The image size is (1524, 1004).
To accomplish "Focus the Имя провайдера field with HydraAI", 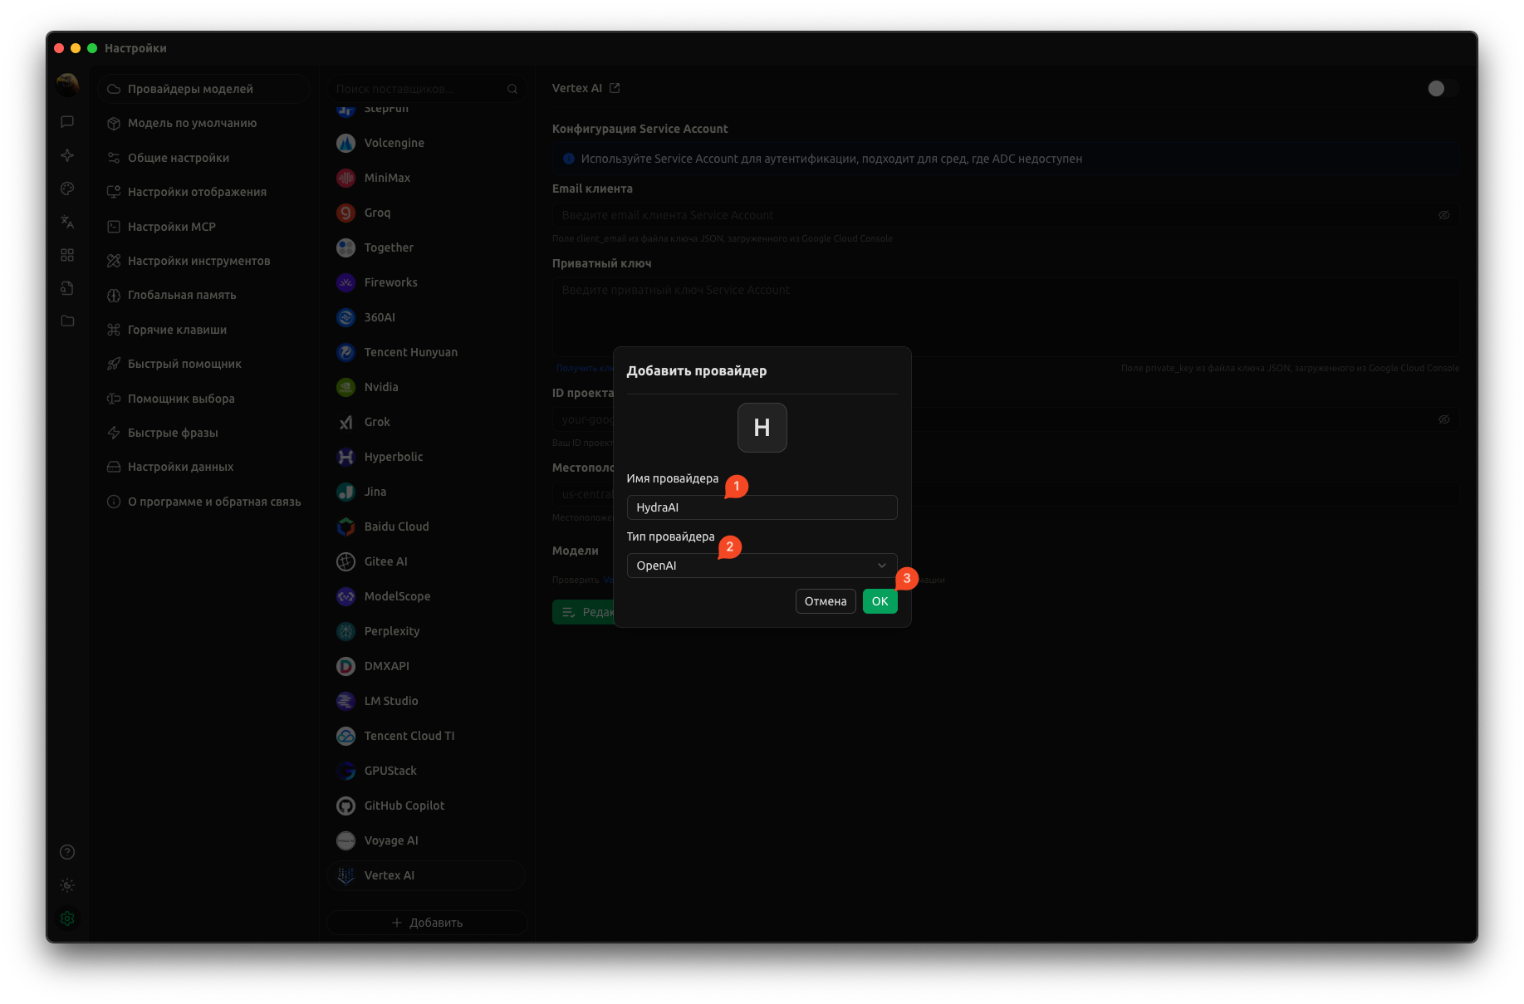I will click(x=762, y=507).
